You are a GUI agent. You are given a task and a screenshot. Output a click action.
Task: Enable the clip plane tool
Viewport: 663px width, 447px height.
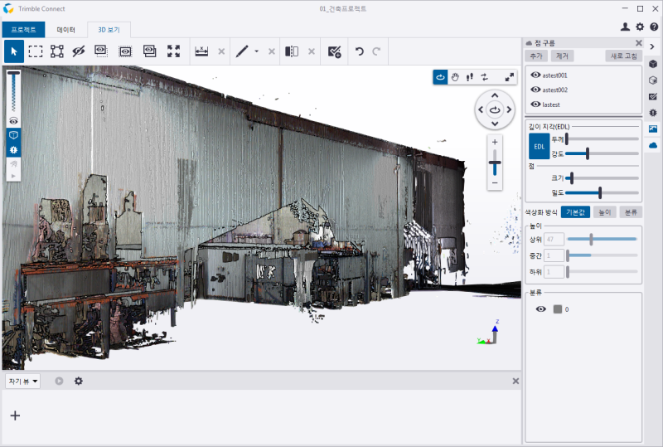click(x=292, y=51)
